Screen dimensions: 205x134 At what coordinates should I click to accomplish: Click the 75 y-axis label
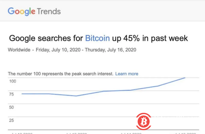(x=11, y=94)
